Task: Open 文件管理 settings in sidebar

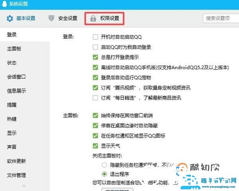Action: (16, 175)
